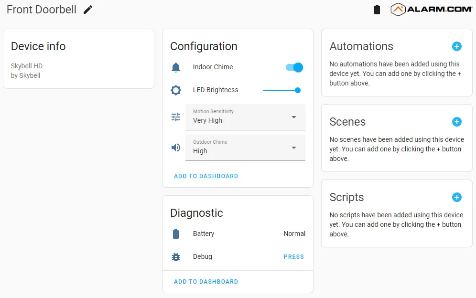The width and height of the screenshot is (476, 298).
Task: Toggle the Indoor Chime switch off
Action: [x=294, y=67]
